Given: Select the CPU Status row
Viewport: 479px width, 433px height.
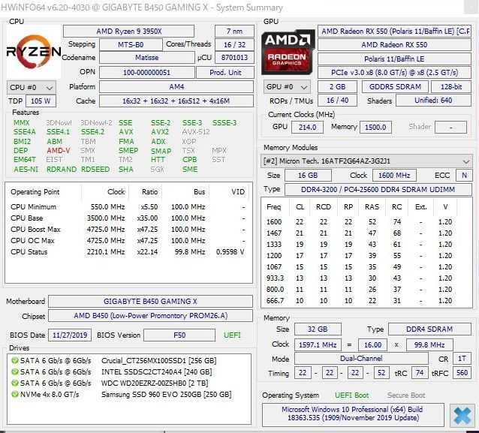Looking at the screenshot, I should pos(128,252).
